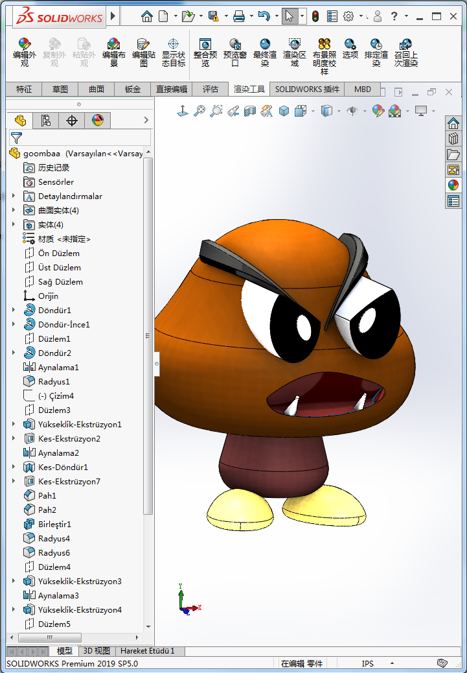Click the feature tree filter field
The image size is (467, 673).
pyautogui.click(x=80, y=138)
